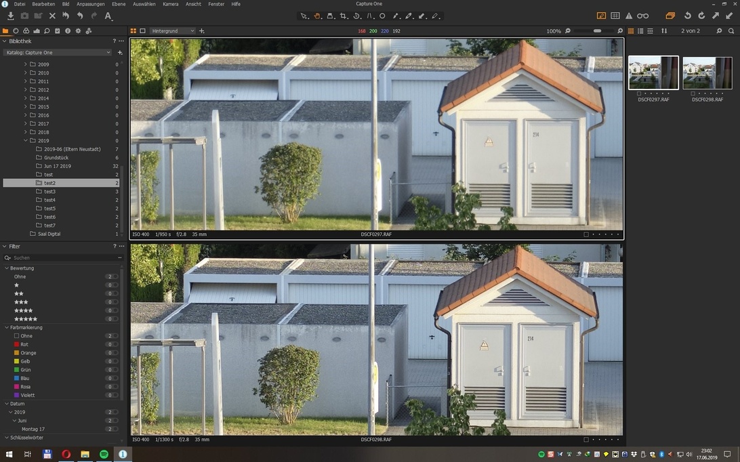Screen dimensions: 740x462
Task: Select the DSCF0298.RAF thumbnail in browser
Action: tap(707, 73)
